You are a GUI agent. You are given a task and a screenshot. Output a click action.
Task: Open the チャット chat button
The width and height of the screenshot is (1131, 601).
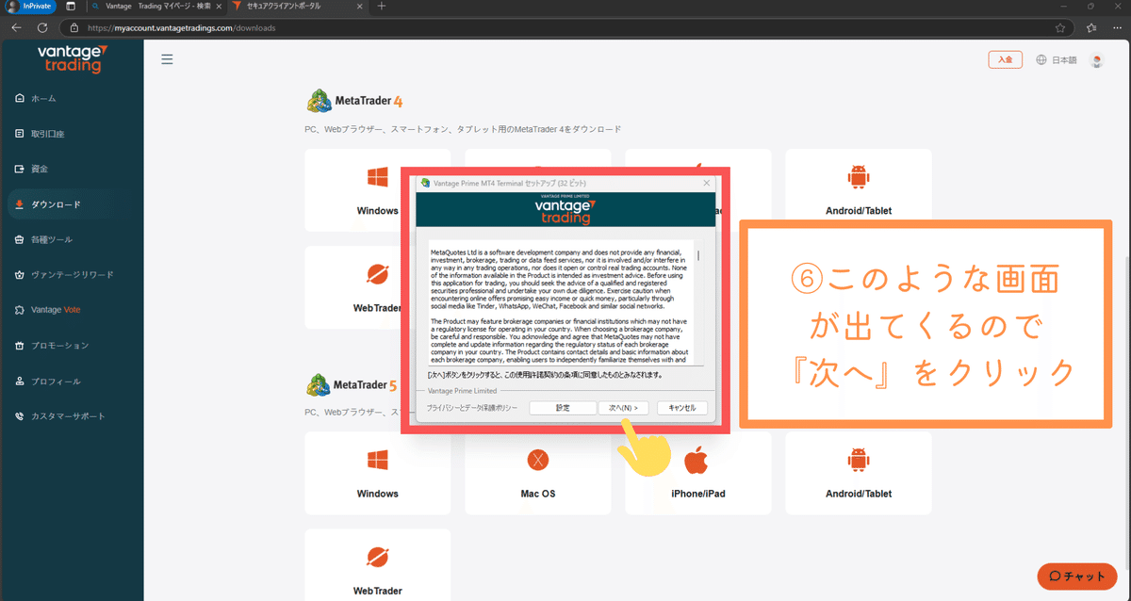point(1077,577)
